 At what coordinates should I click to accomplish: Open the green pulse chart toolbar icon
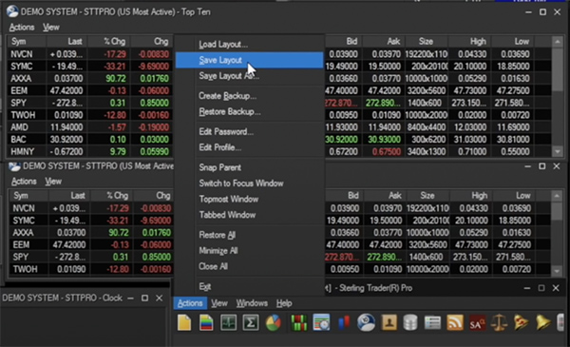tap(228, 322)
